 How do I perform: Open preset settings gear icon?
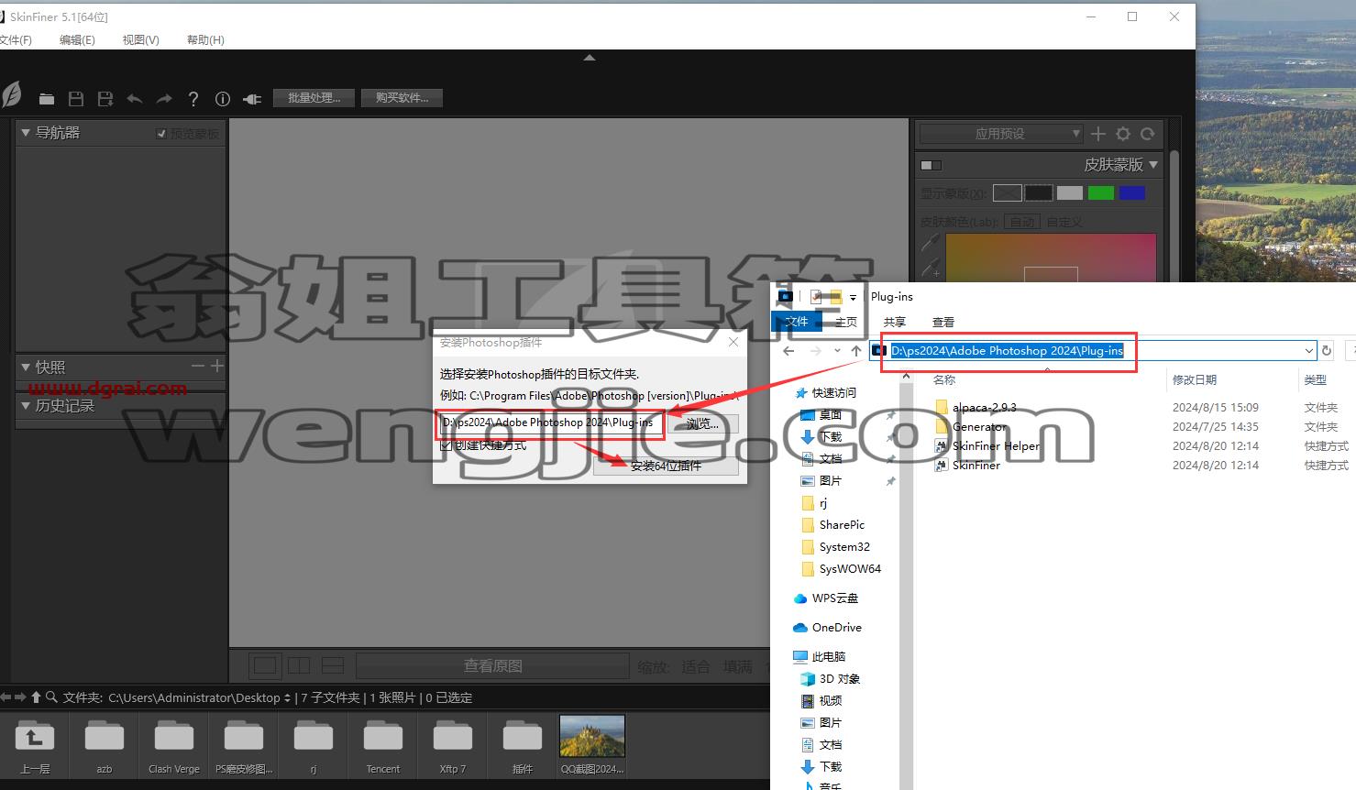click(1123, 134)
